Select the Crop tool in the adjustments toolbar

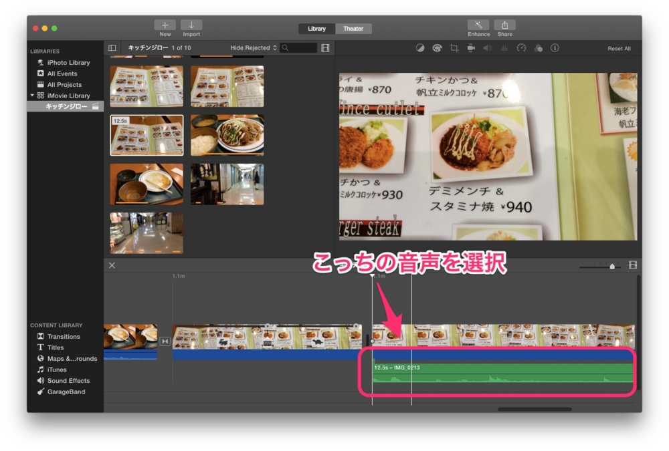tap(454, 47)
